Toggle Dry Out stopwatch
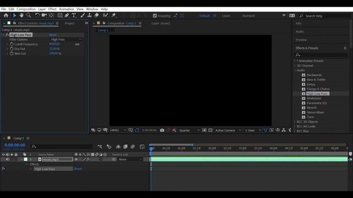Viewport: 353px width, 198px height. click(x=12, y=49)
